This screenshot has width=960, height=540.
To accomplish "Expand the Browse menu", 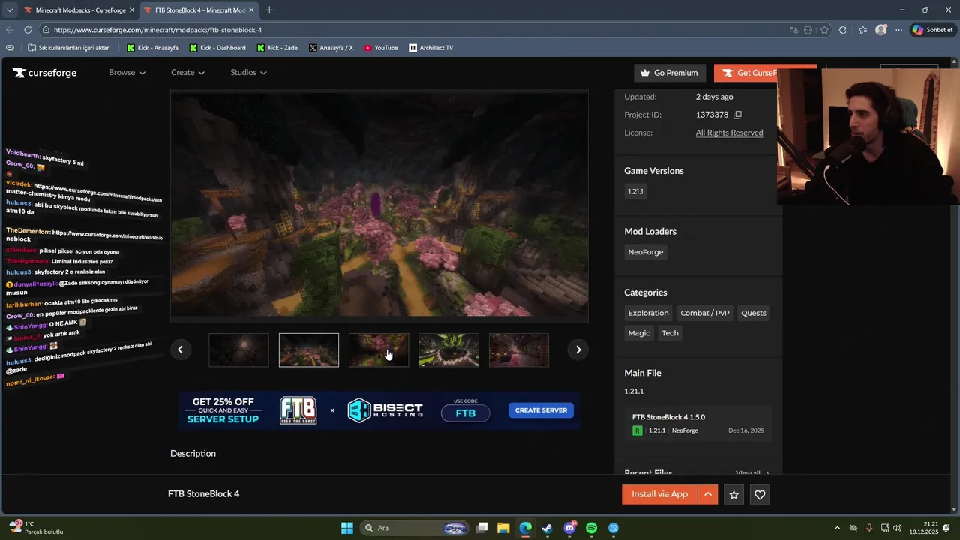I will point(127,73).
